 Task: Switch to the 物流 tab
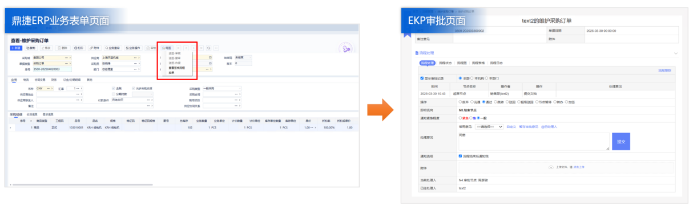point(26,80)
